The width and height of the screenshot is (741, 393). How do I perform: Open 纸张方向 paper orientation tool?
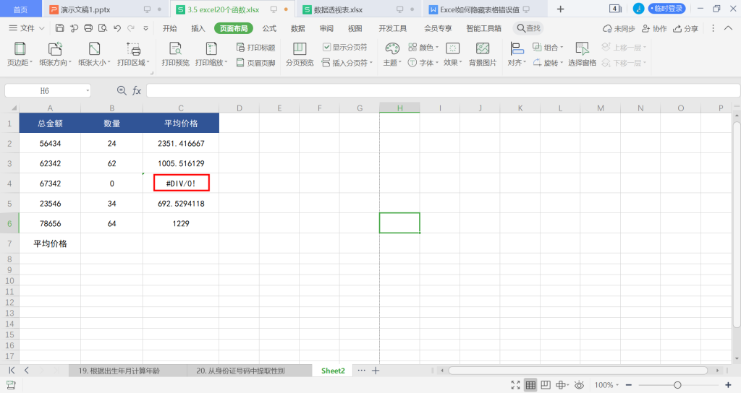[55, 54]
